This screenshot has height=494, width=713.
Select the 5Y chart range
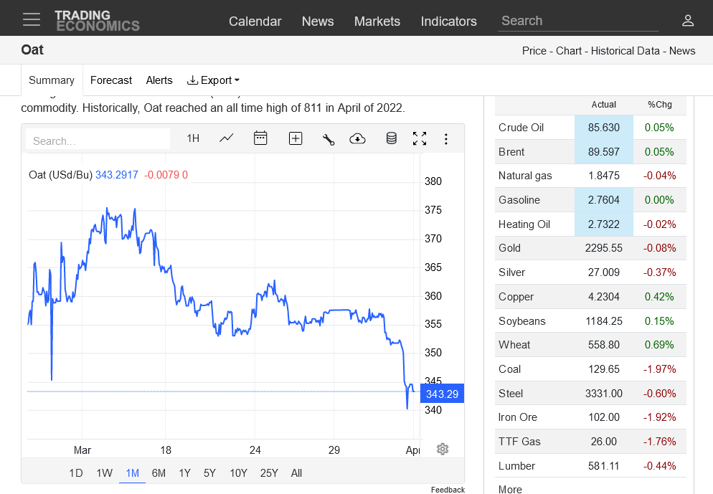[x=209, y=473]
